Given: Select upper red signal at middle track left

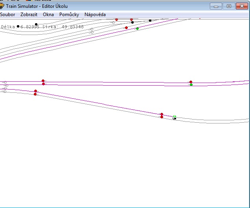Looking at the screenshot, I should point(43,81).
